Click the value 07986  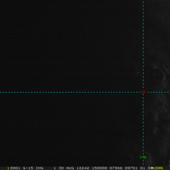tap(116, 168)
